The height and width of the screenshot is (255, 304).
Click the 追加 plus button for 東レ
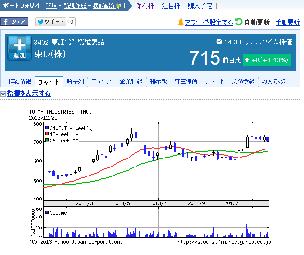tap(19, 49)
